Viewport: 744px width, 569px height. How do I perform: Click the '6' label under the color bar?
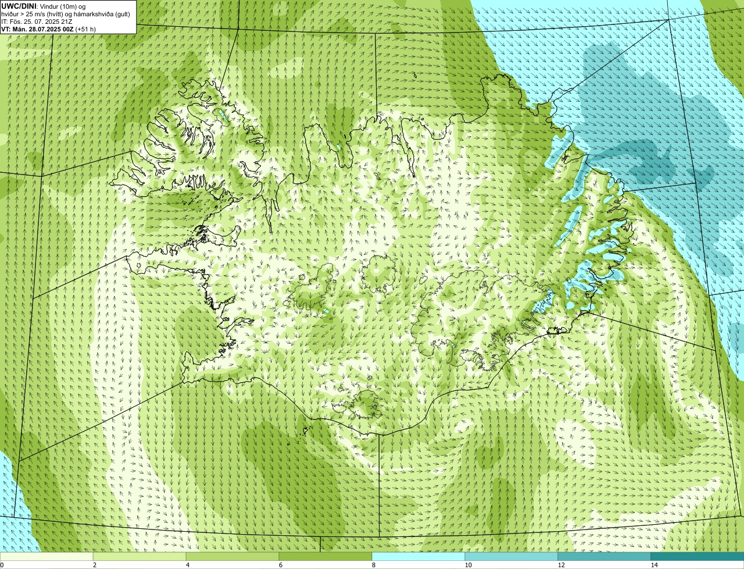coord(280,565)
